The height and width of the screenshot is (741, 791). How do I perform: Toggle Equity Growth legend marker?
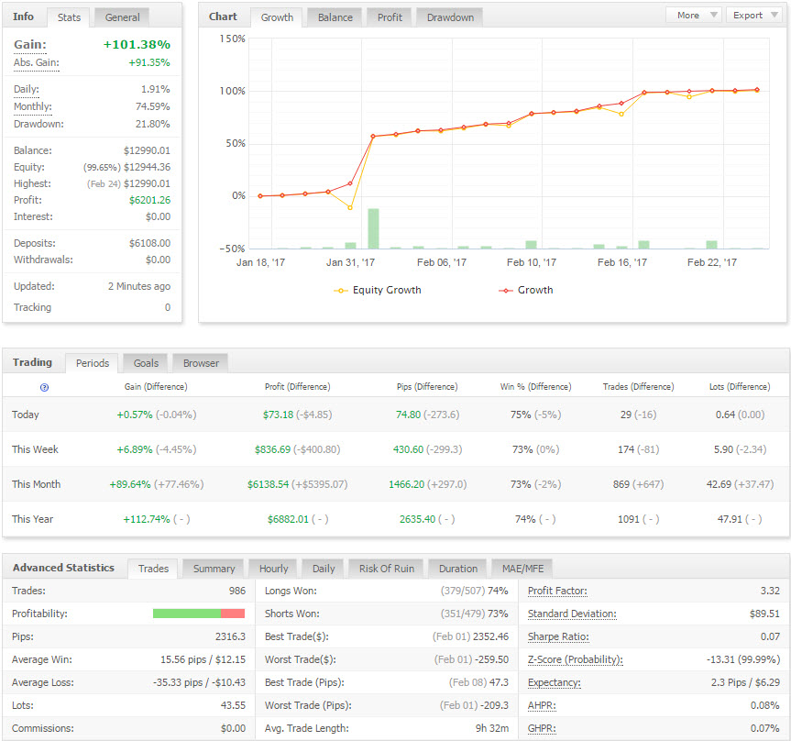[341, 290]
